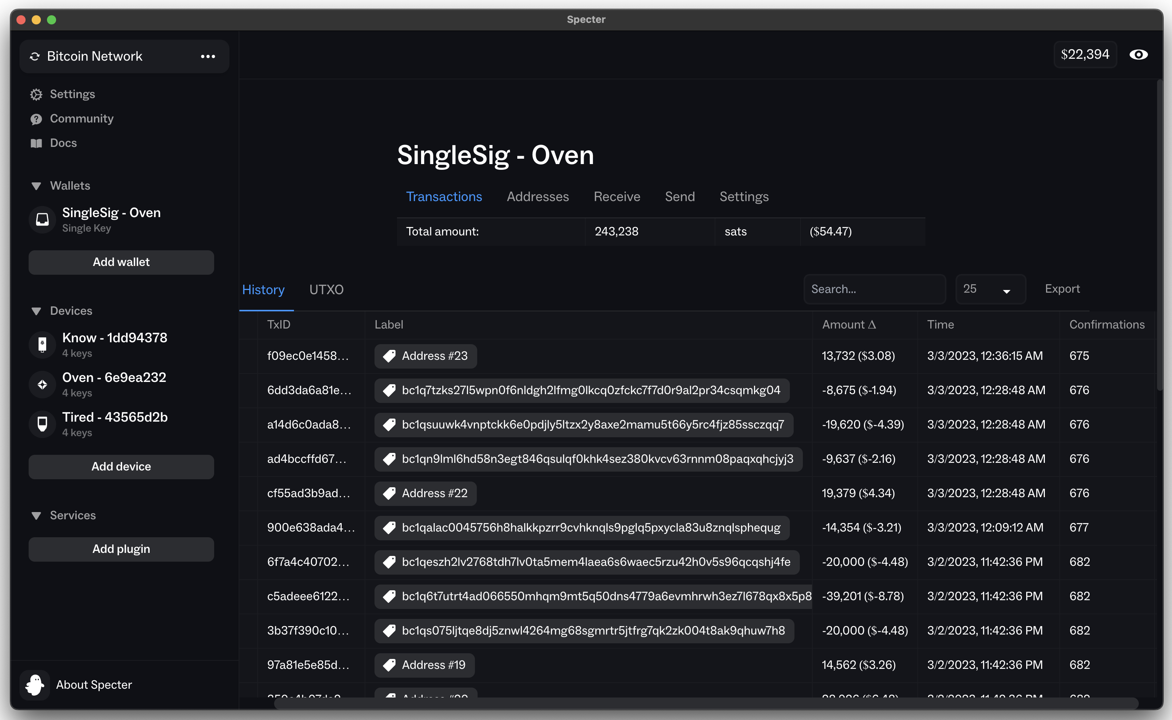
Task: Click the TxID column header
Action: coord(279,324)
